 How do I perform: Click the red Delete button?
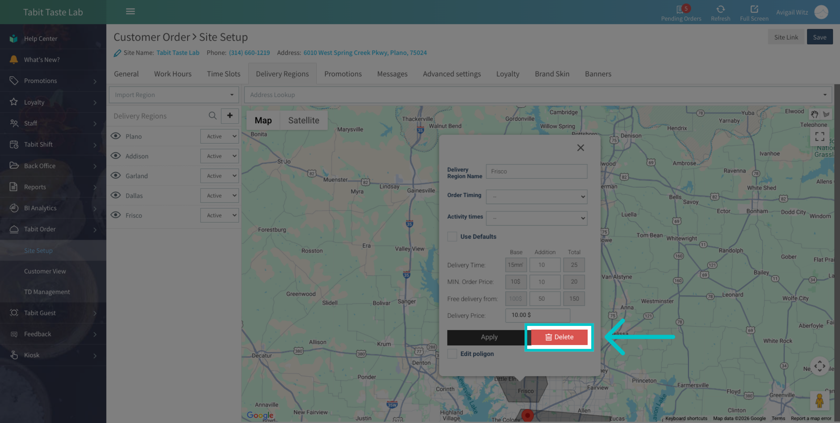(559, 337)
